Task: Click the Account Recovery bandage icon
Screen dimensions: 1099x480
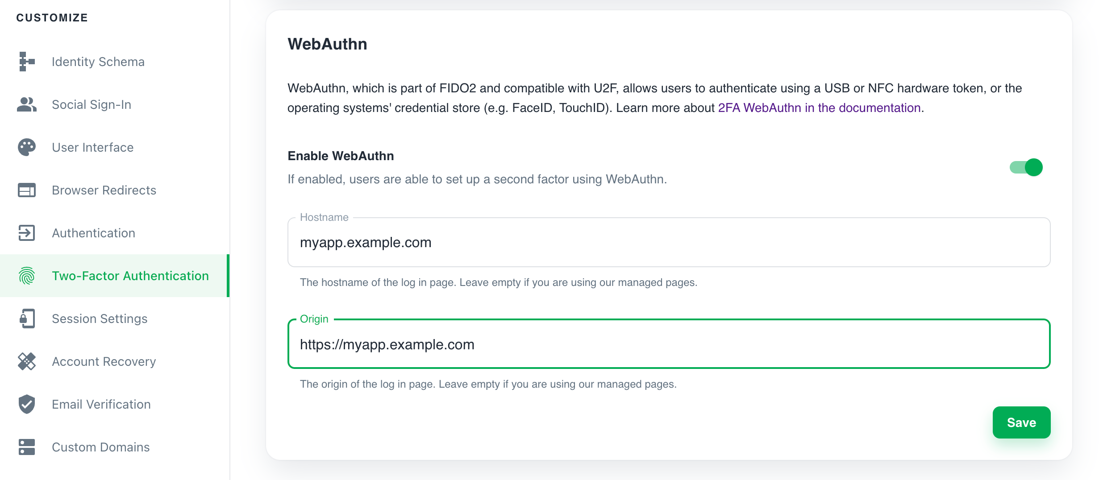Action: 27,361
